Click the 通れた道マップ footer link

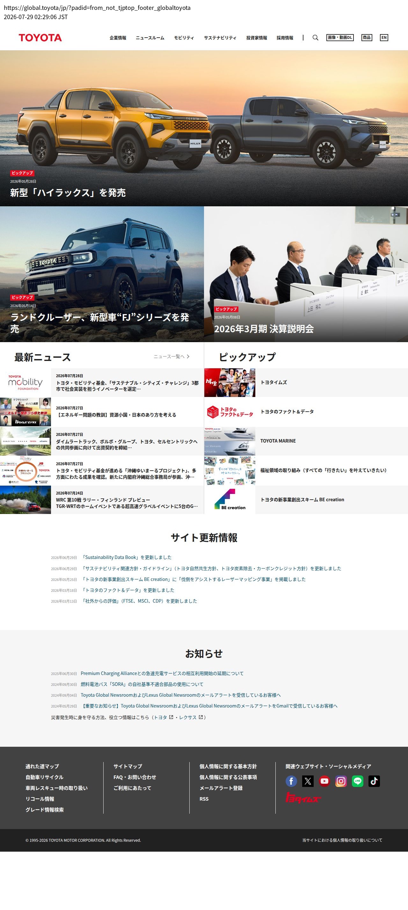(x=42, y=766)
